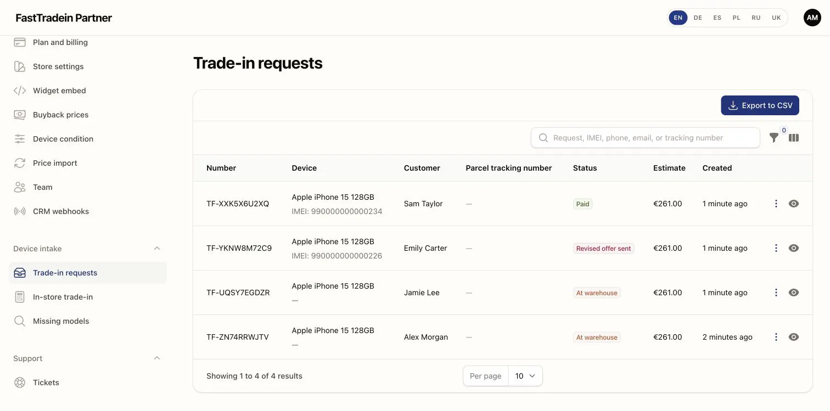Open three-dot menu for Alex Morgan's request

[776, 337]
